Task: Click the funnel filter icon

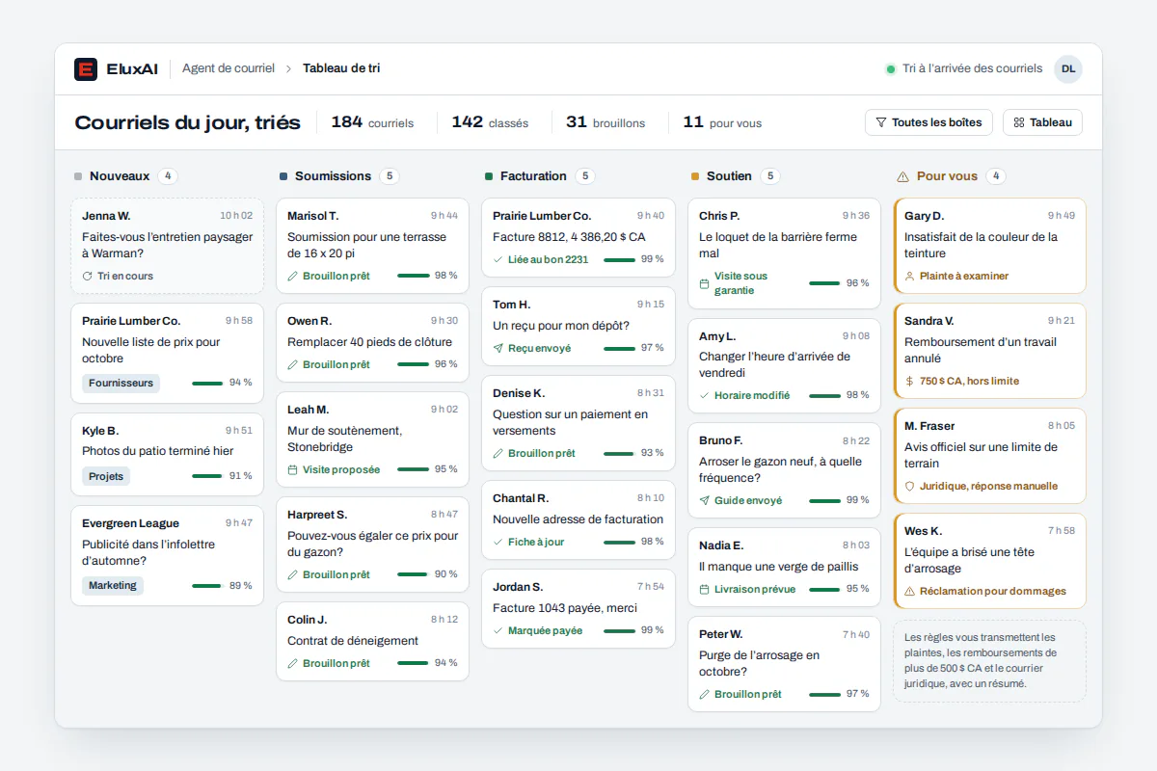Action: click(881, 122)
